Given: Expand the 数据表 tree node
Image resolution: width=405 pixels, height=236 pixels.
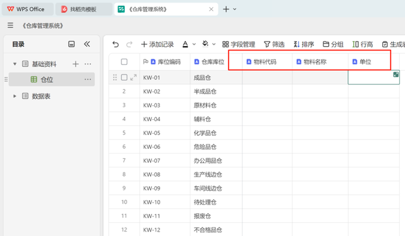Looking at the screenshot, I should click(x=15, y=96).
